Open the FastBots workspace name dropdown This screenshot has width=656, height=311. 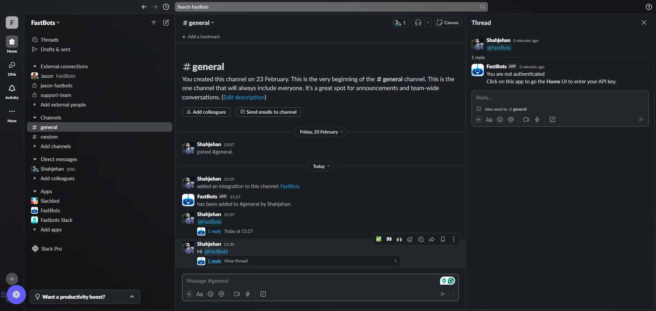tap(45, 23)
